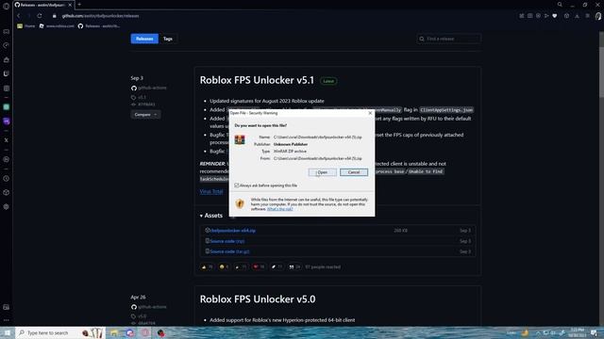Click Open in the Security Warning dialog
The width and height of the screenshot is (604, 339).
pos(323,172)
